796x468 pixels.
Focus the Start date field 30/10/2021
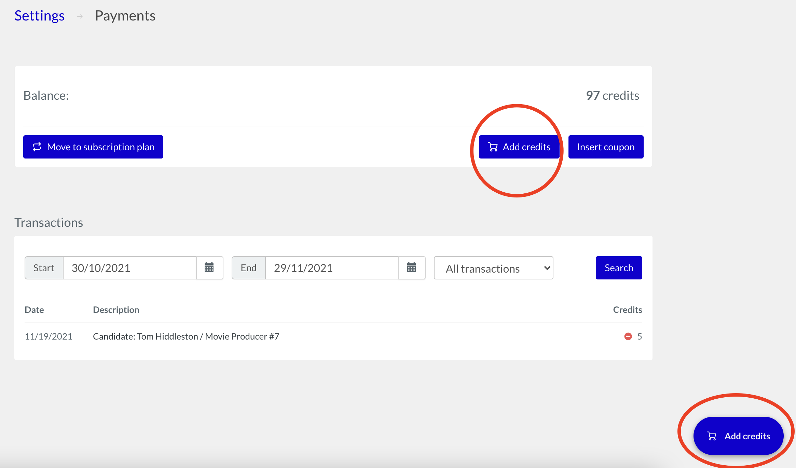(x=130, y=268)
